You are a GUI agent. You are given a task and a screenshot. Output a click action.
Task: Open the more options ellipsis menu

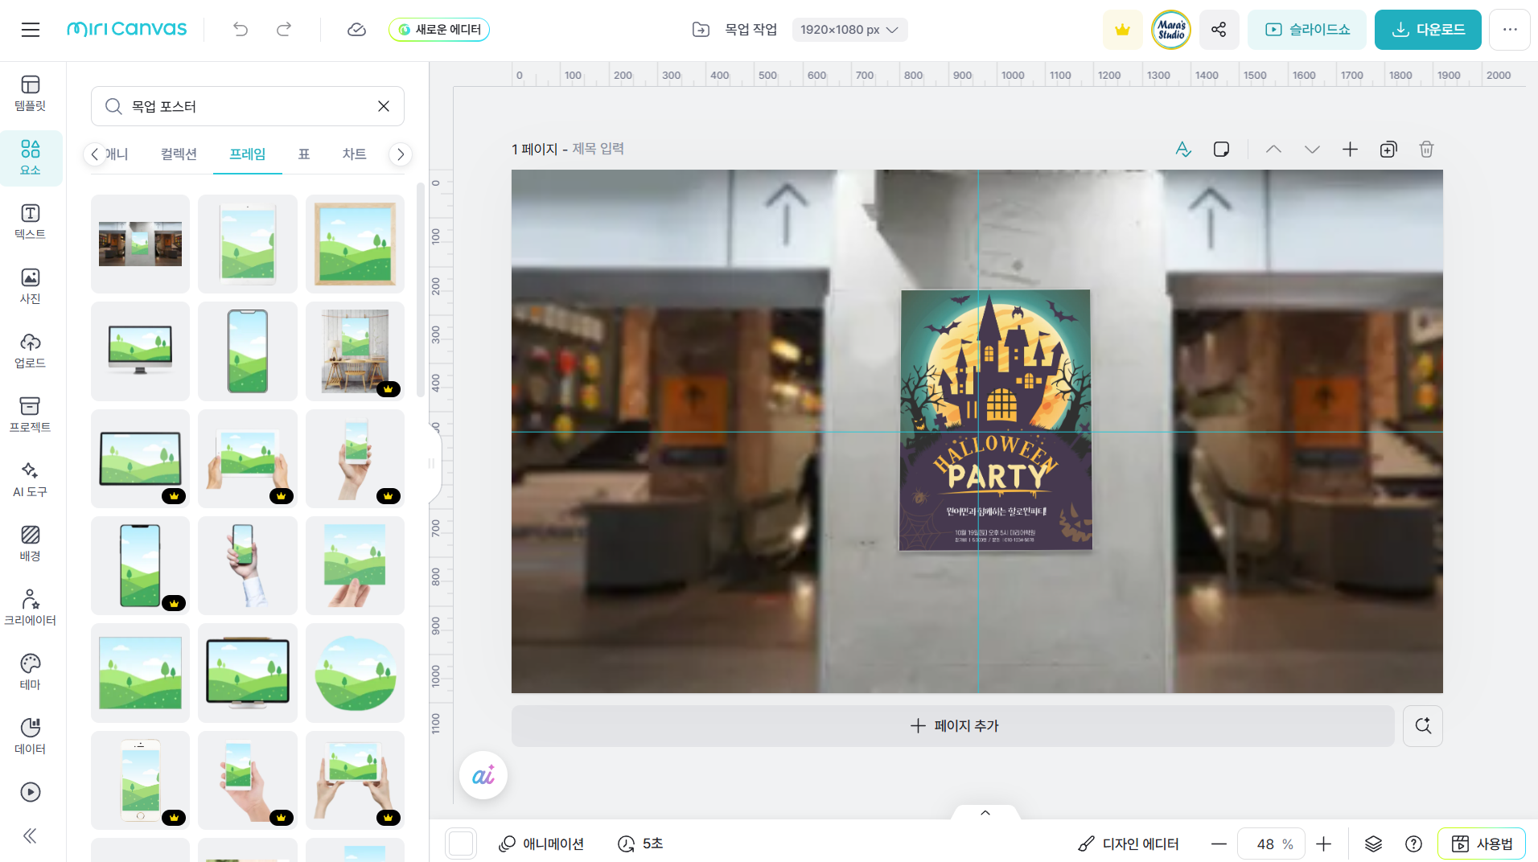click(x=1510, y=30)
